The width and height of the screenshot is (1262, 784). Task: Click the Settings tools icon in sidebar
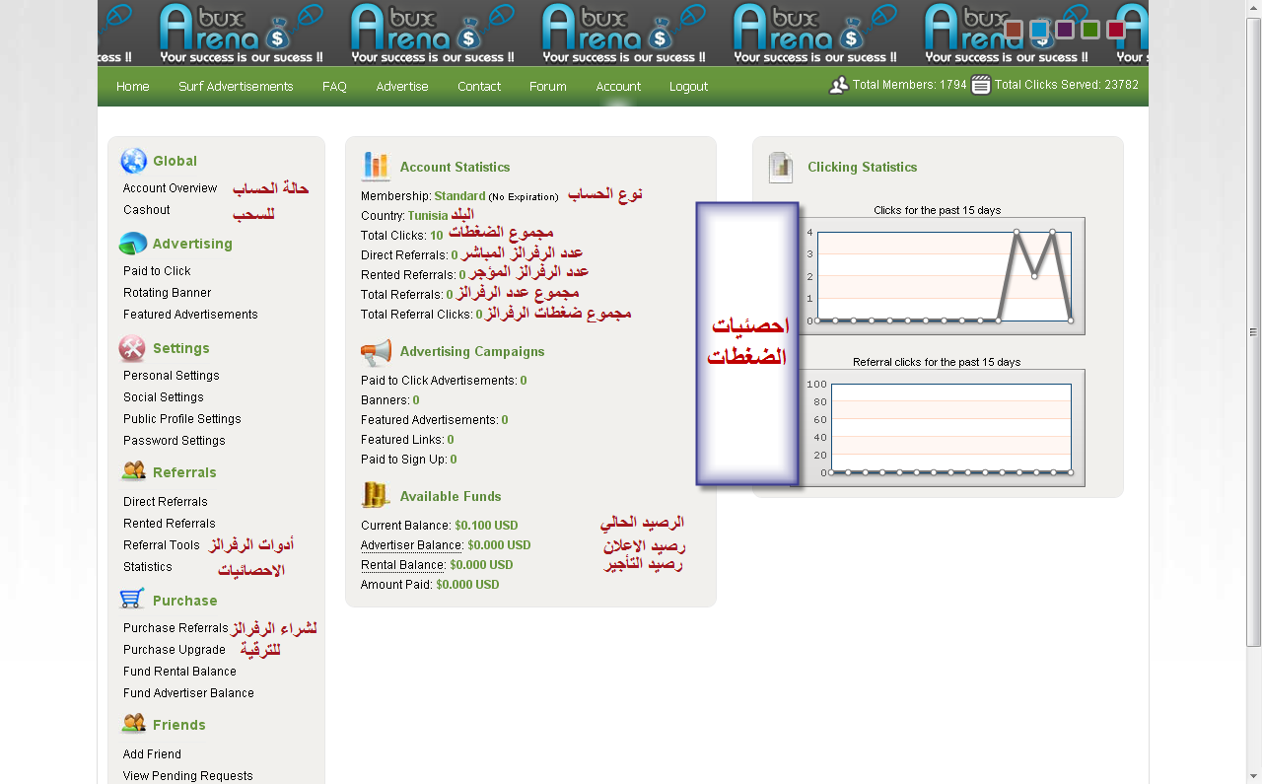point(133,348)
